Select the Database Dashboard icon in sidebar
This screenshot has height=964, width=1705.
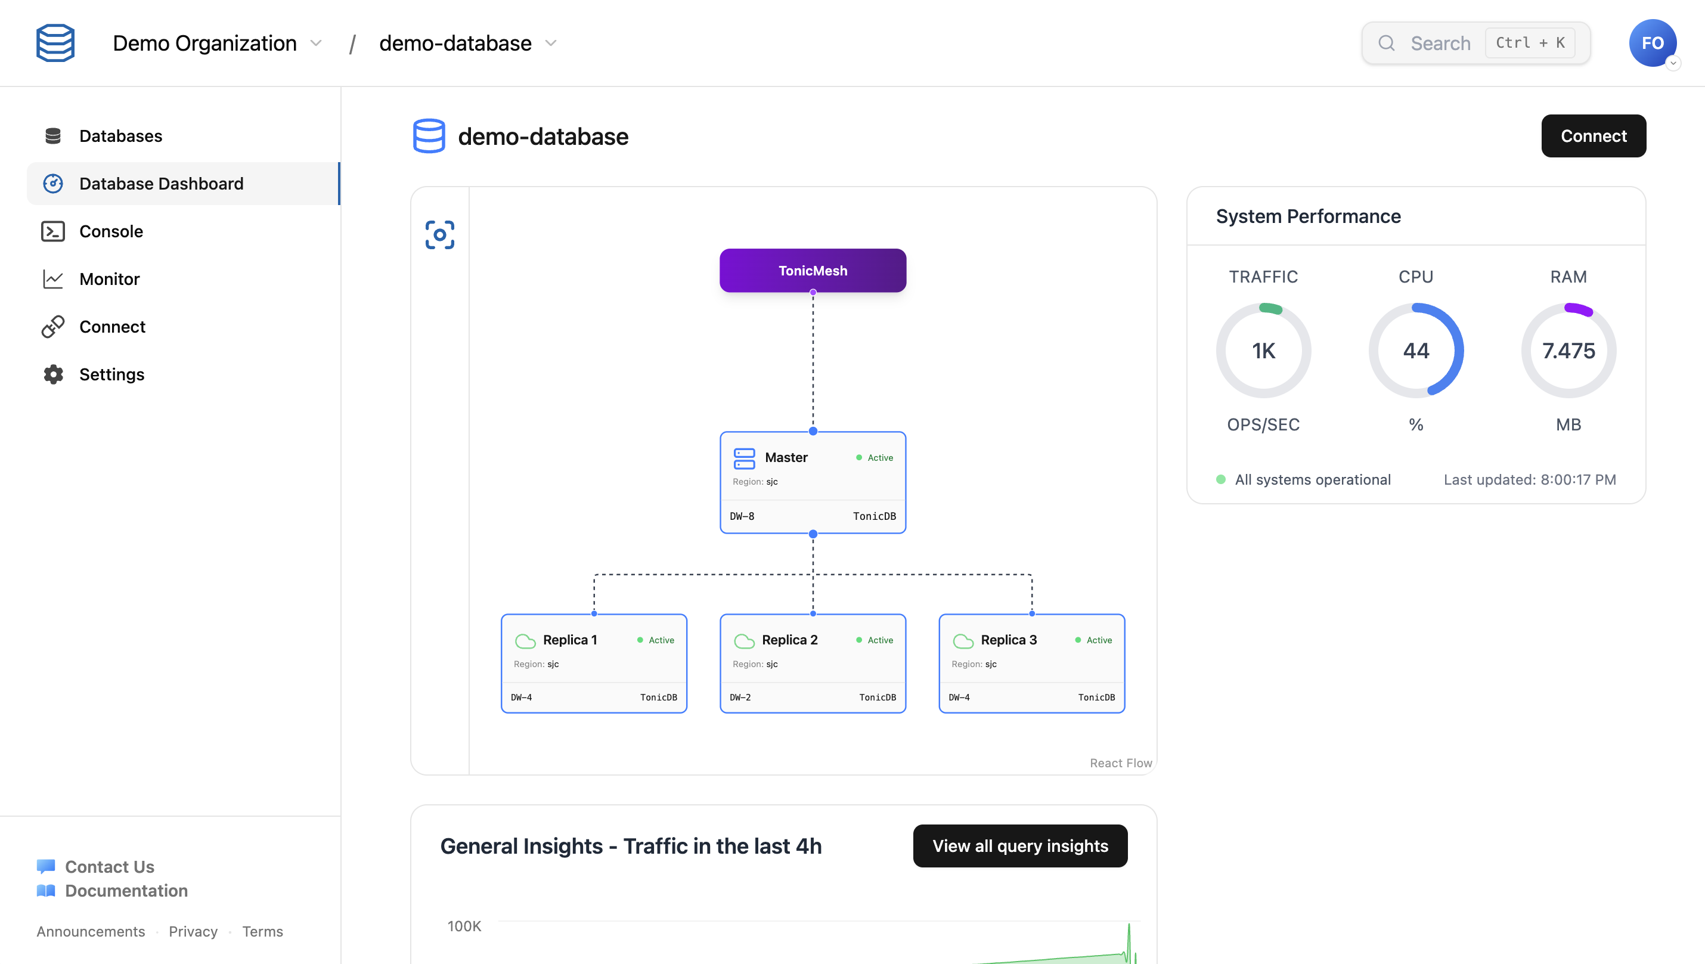coord(53,184)
